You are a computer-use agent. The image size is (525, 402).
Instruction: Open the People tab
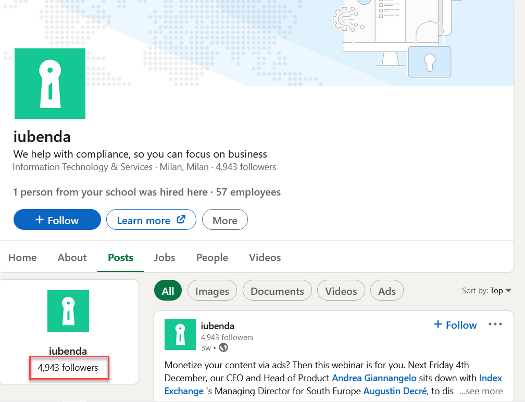(212, 257)
